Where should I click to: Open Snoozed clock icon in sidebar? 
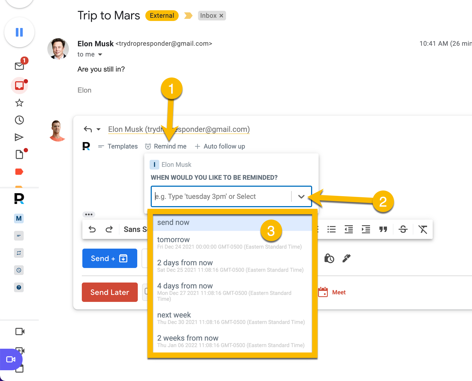pyautogui.click(x=19, y=120)
